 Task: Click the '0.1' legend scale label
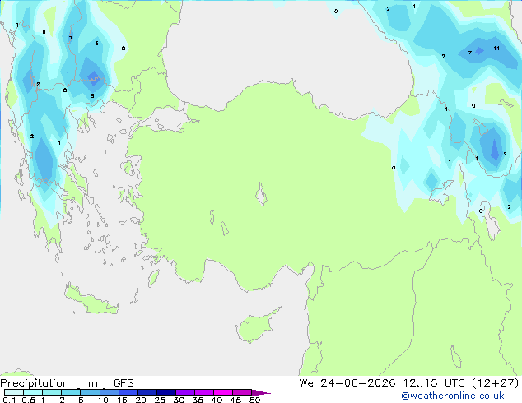tap(9, 400)
